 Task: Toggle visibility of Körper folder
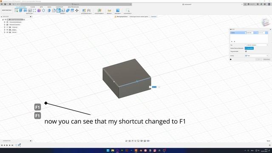click(x=8, y=30)
